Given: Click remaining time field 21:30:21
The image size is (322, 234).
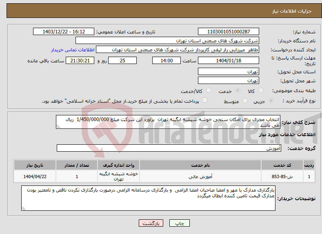Looking at the screenshot, I should click(x=80, y=60).
